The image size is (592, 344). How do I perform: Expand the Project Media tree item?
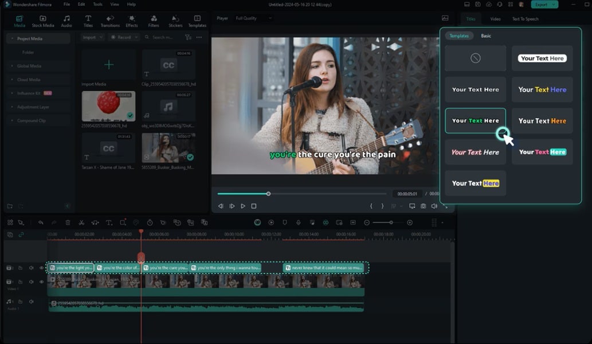(13, 38)
